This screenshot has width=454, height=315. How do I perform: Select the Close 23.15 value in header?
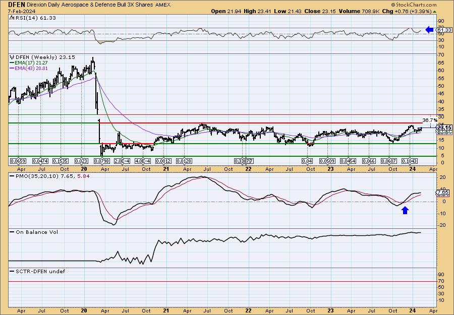click(x=320, y=11)
